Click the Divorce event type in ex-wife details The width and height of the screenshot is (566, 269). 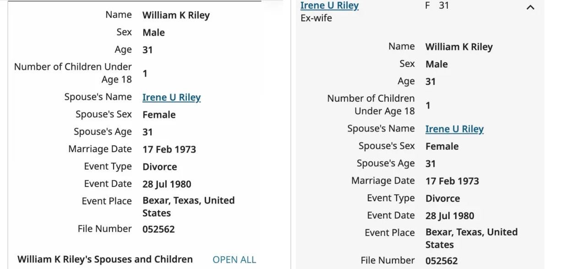pyautogui.click(x=442, y=198)
